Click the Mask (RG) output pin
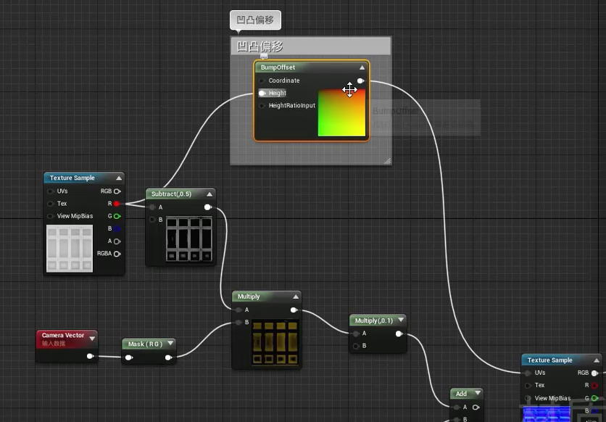606x422 pixels. click(x=168, y=357)
